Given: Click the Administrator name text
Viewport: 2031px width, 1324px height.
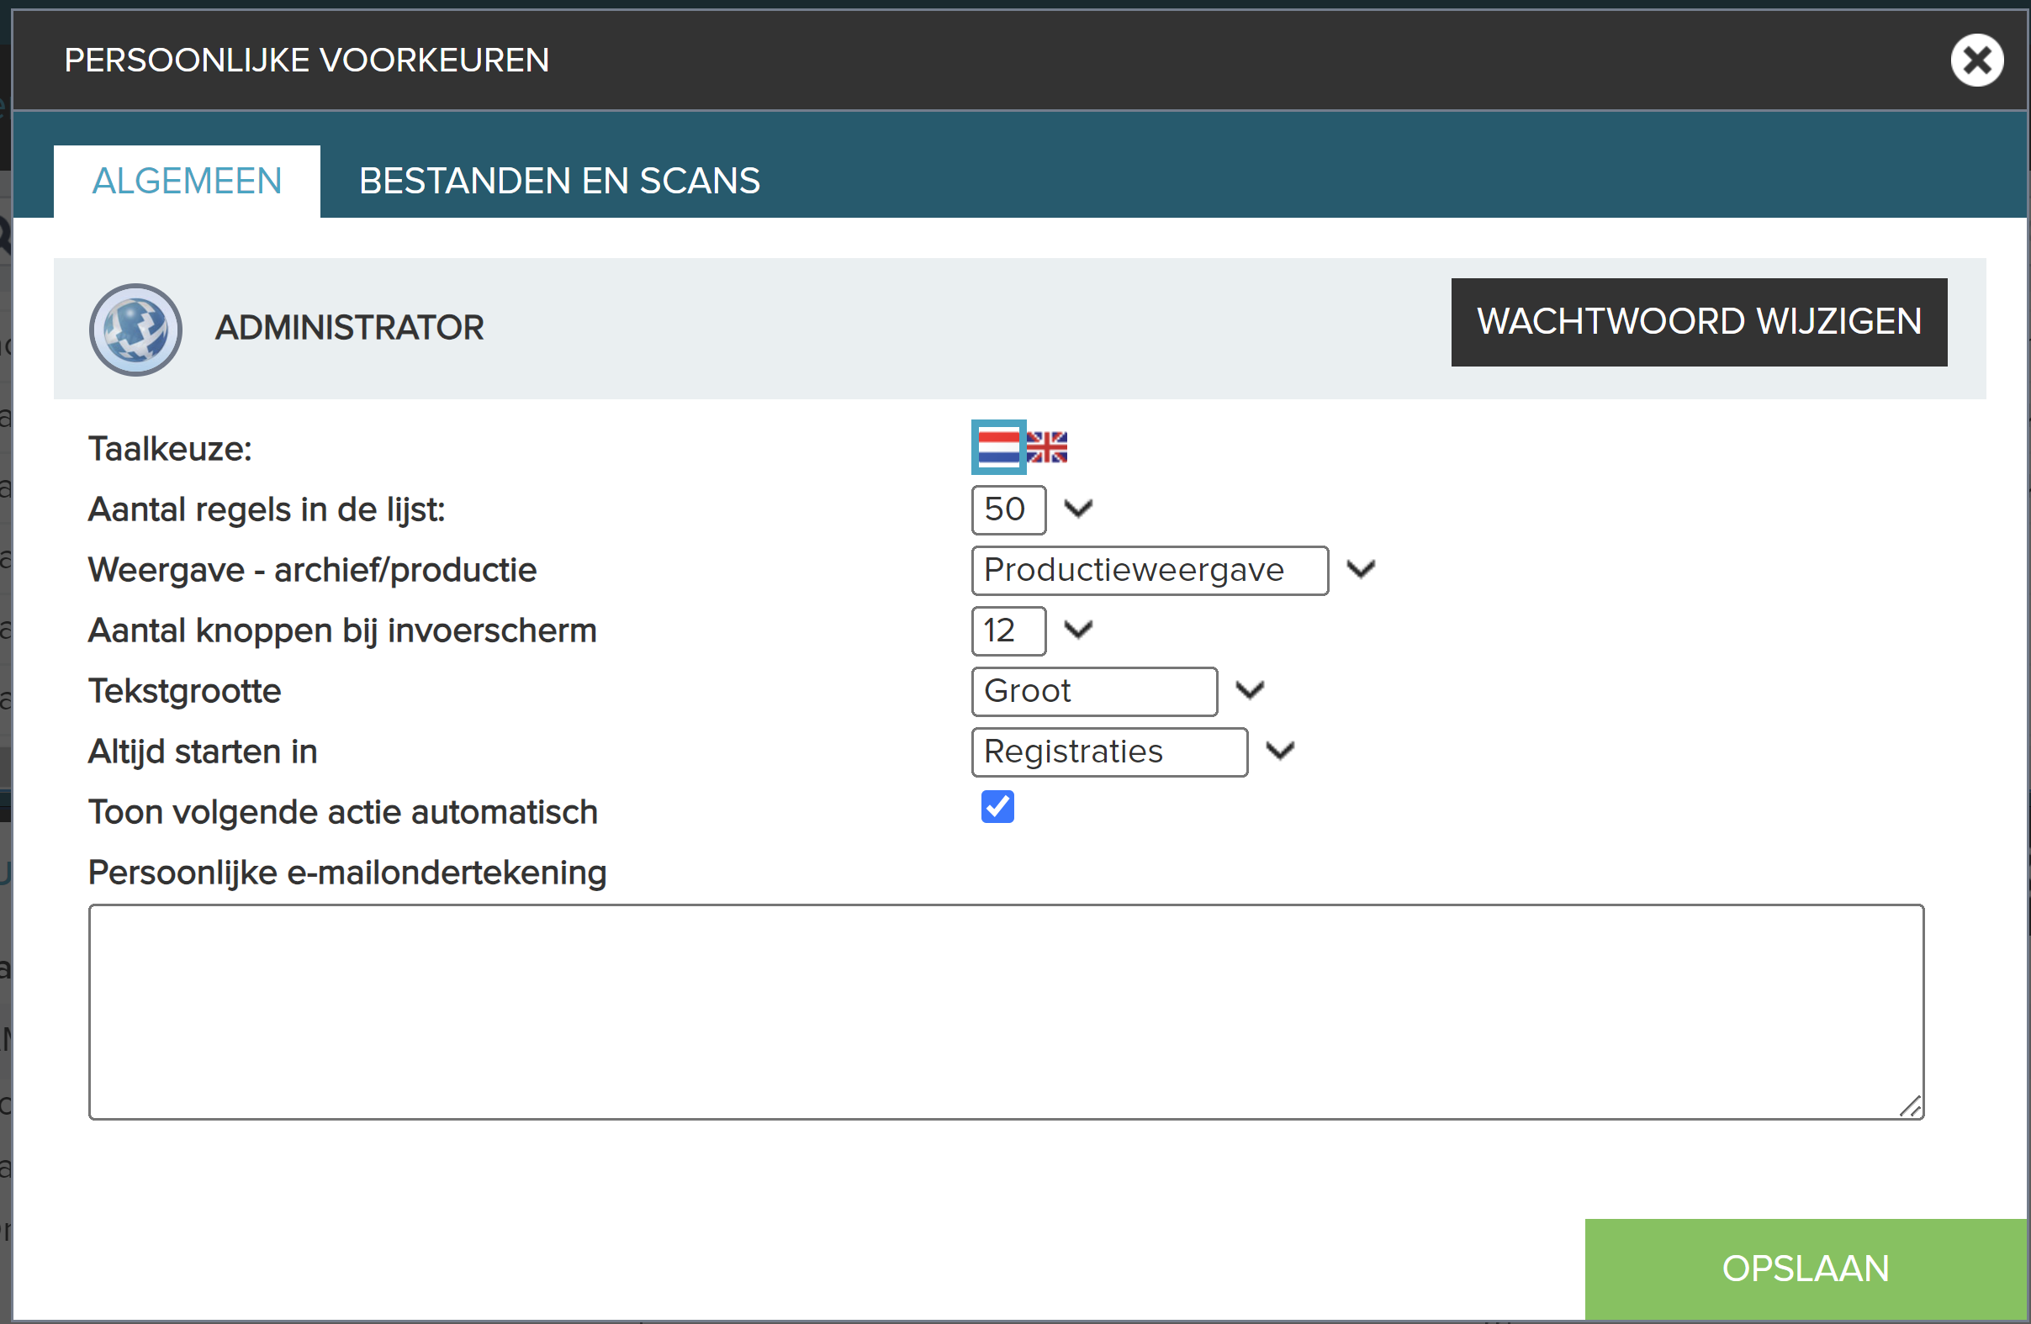Looking at the screenshot, I should 349,328.
